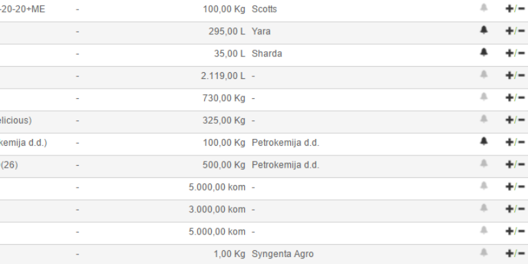Click plus/minus on 730,00 Kg row
The image size is (528, 264).
[515, 98]
